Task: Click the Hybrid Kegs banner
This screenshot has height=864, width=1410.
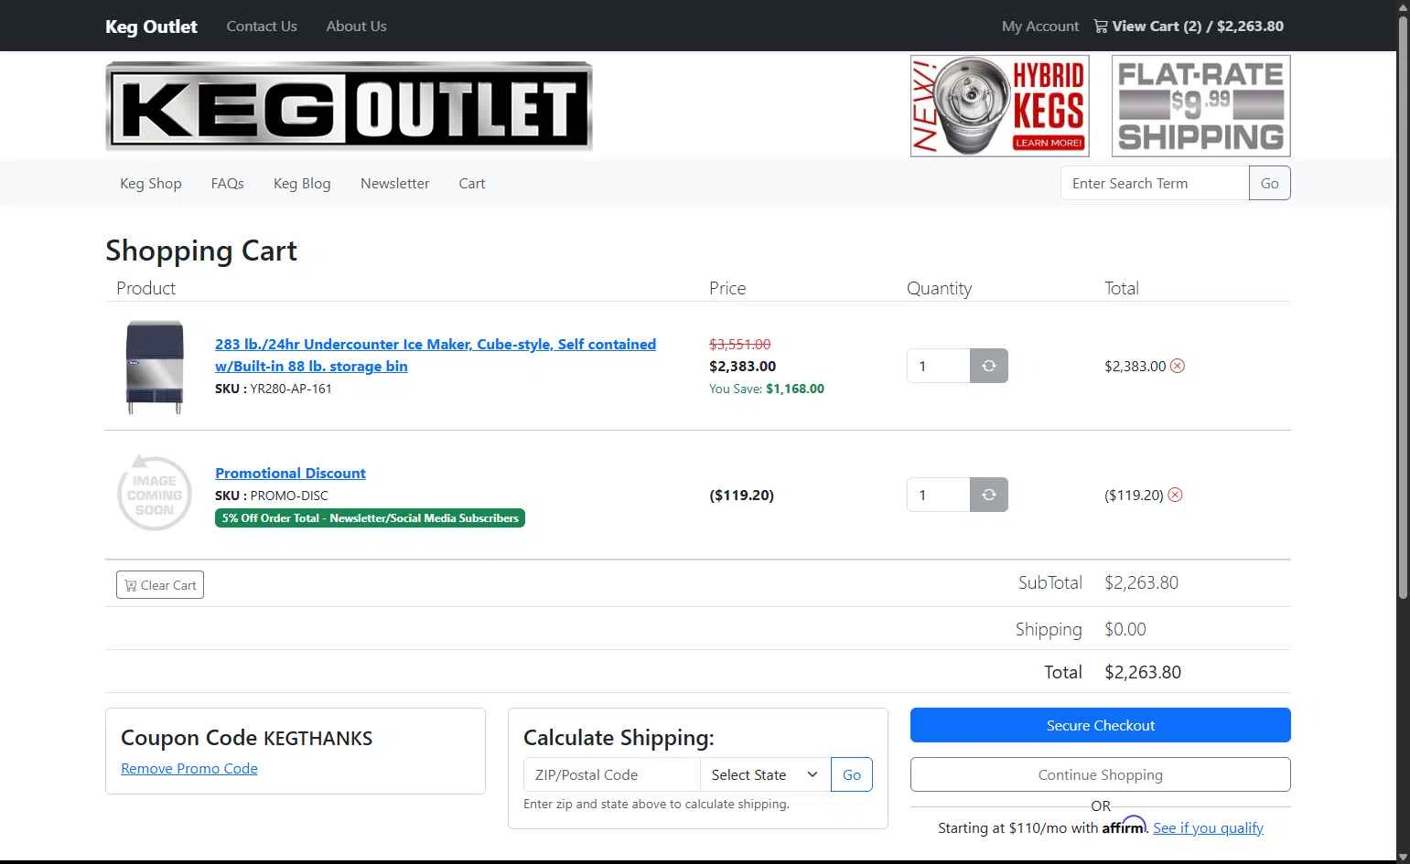Action: pyautogui.click(x=999, y=106)
